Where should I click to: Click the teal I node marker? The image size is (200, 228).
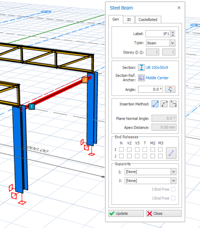click(x=32, y=106)
